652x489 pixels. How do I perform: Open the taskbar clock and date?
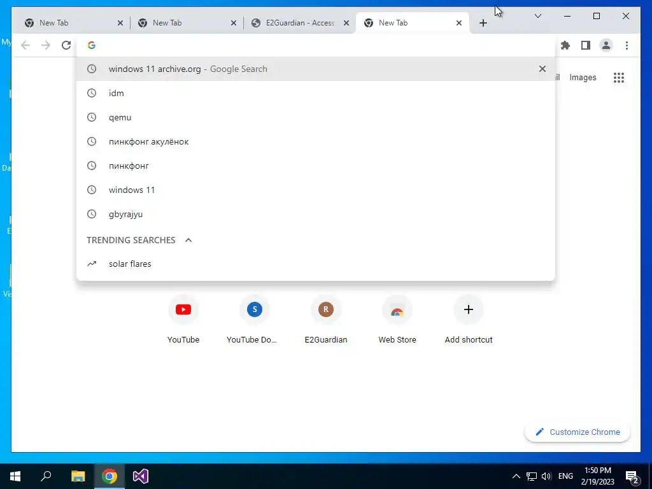597,476
